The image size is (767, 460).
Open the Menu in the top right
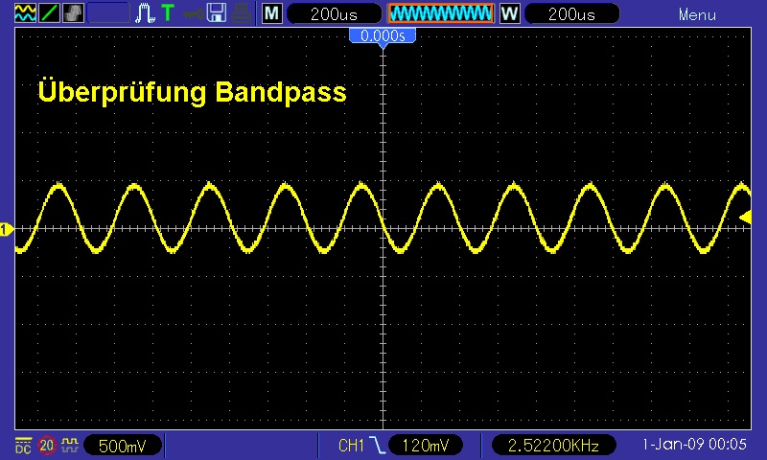pos(697,14)
